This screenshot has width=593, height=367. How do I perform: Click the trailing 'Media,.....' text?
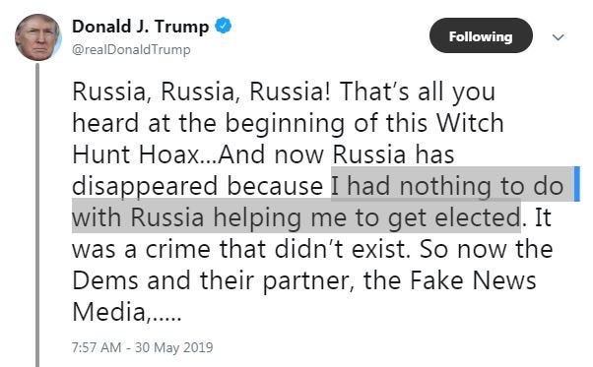point(127,312)
